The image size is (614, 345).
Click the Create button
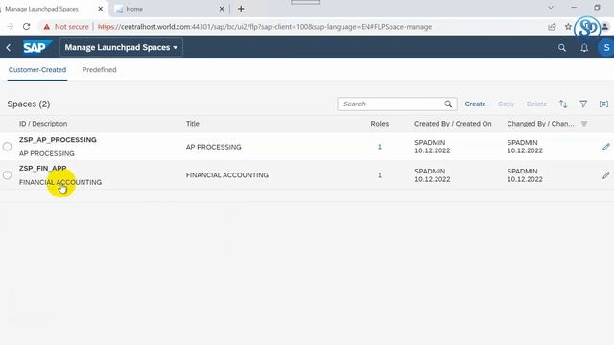click(475, 104)
